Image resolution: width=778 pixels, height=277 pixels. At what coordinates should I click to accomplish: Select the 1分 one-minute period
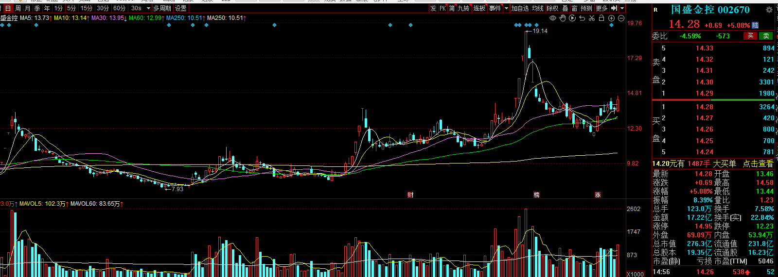click(58, 8)
